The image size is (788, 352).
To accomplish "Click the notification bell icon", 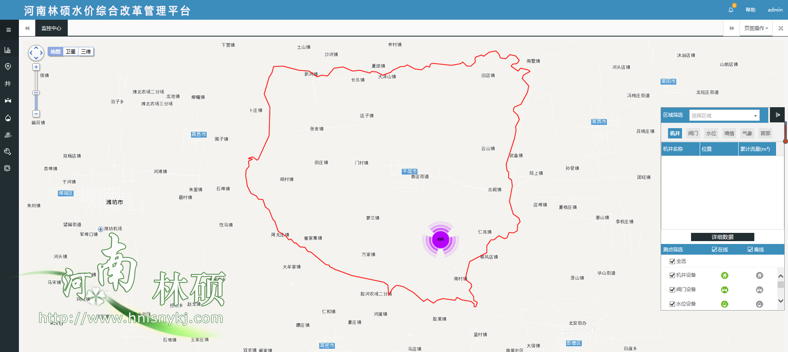I will click(x=731, y=10).
